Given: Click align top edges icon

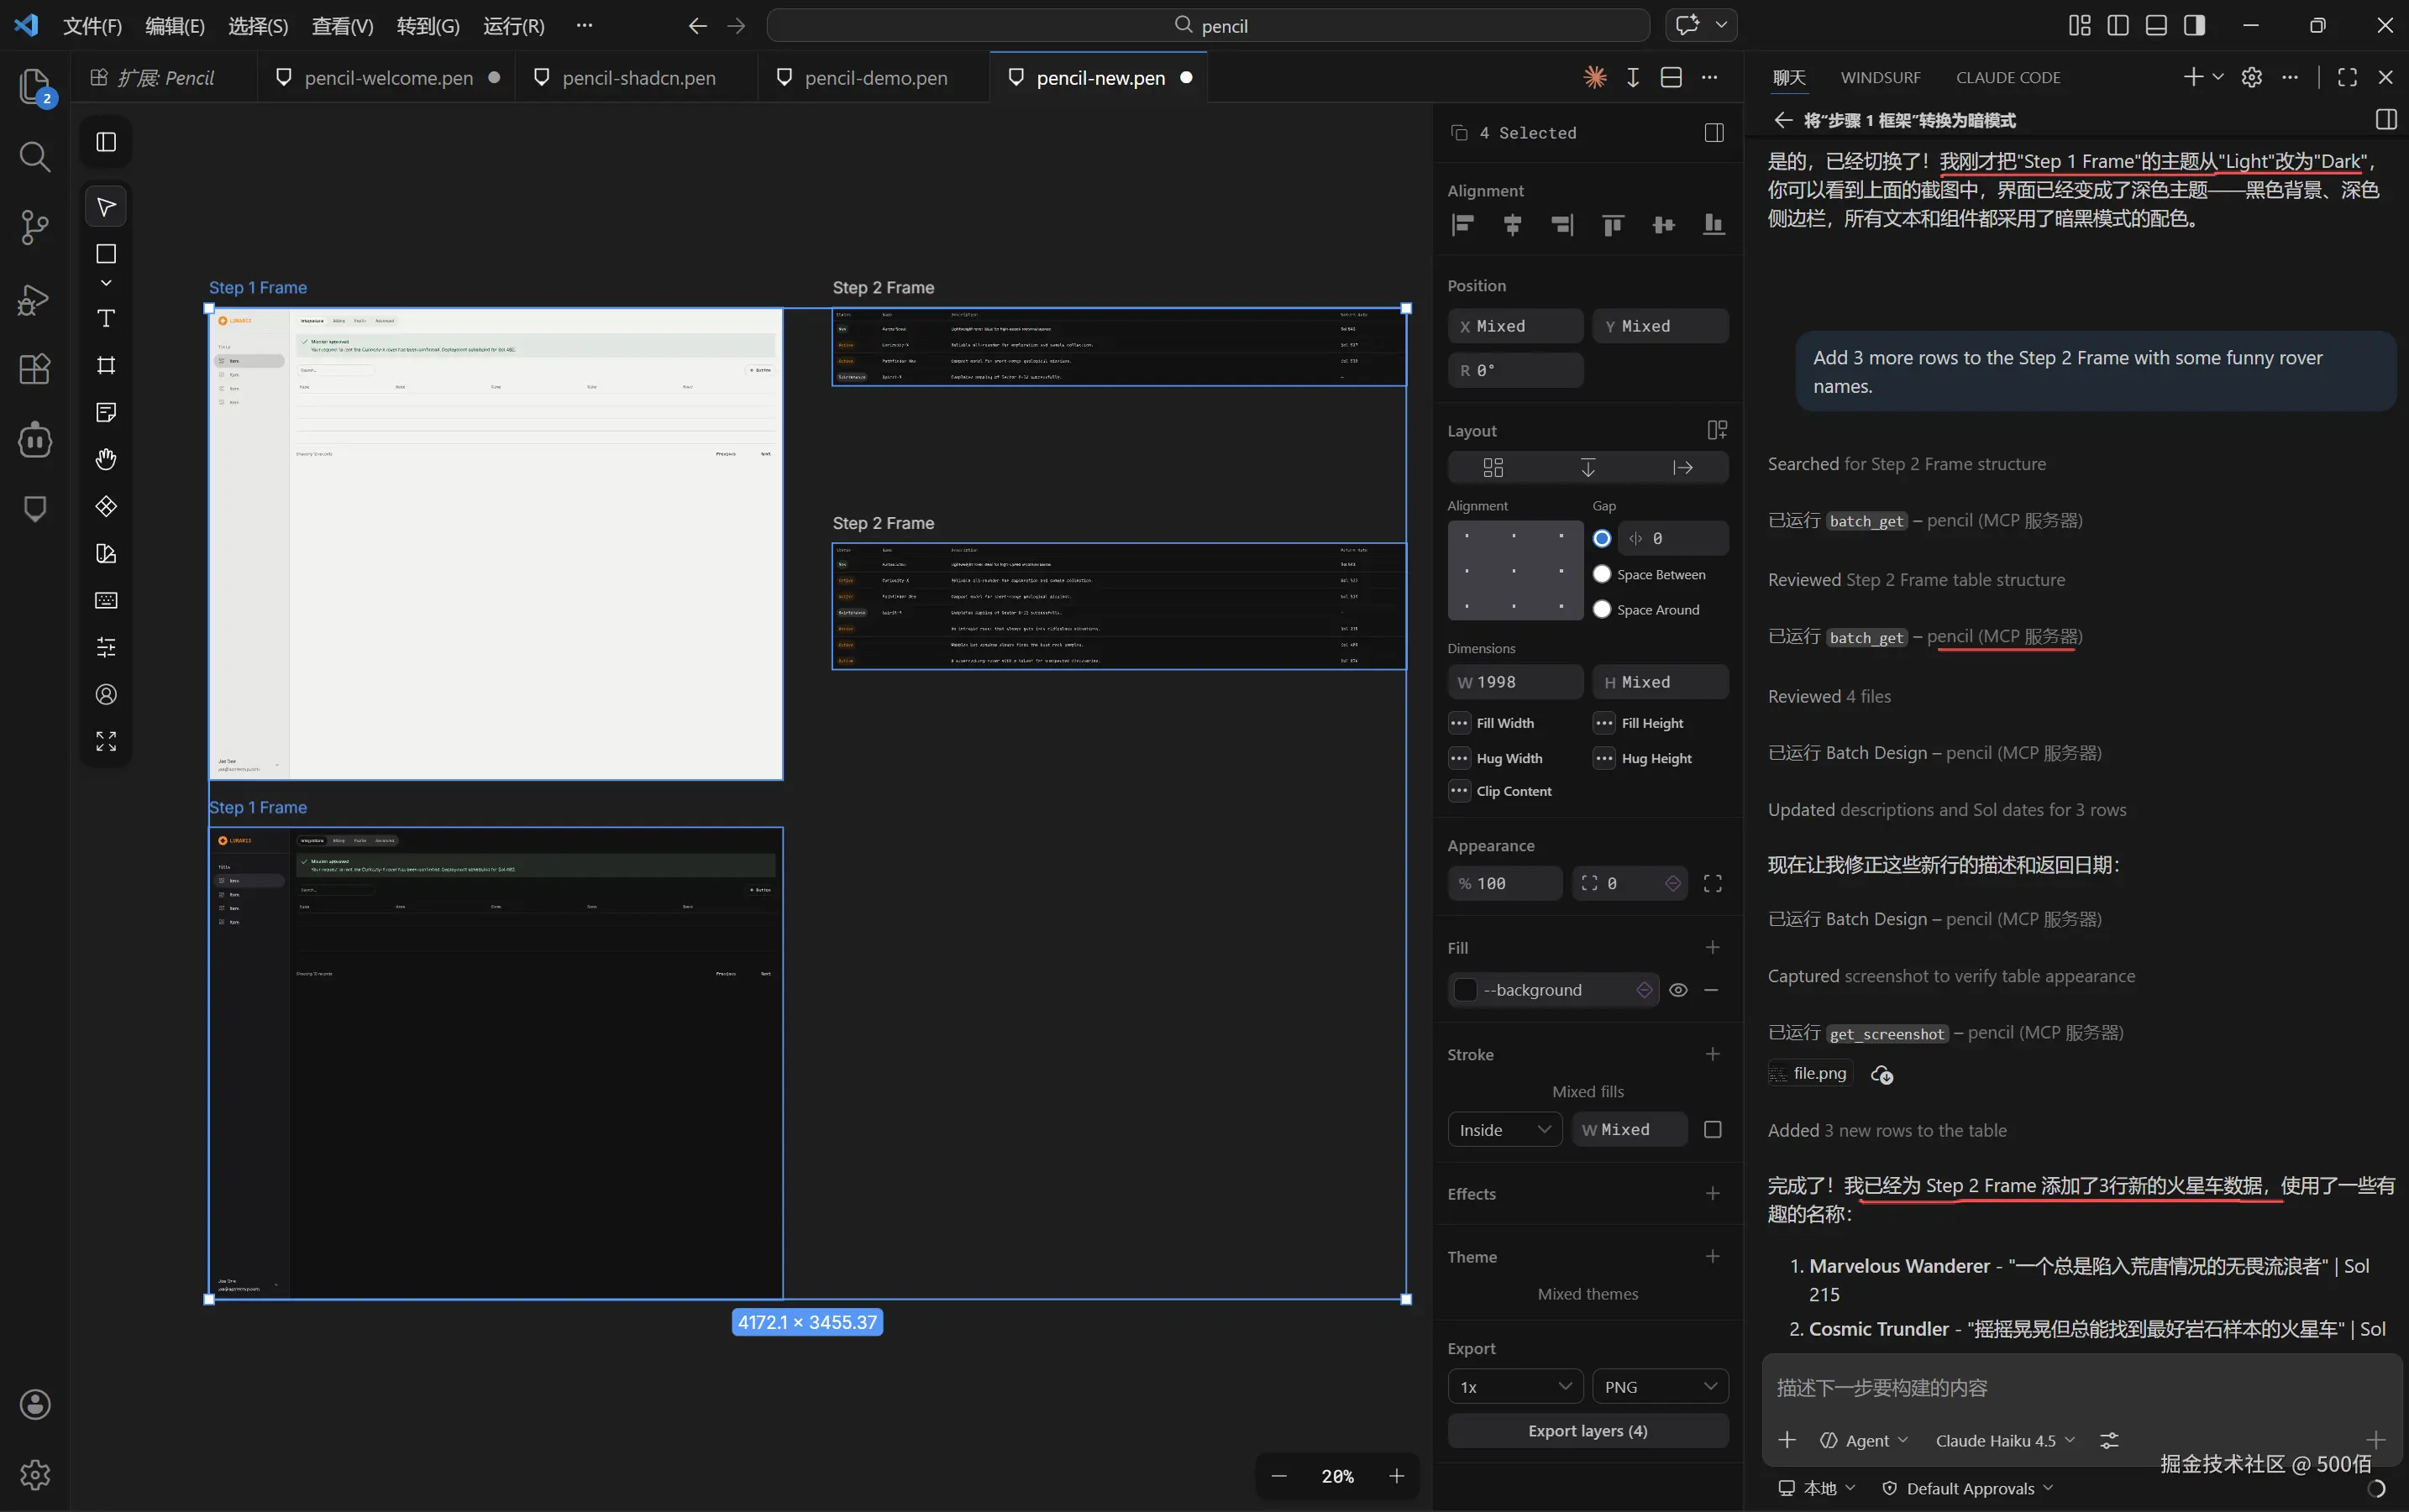Looking at the screenshot, I should 1612,225.
